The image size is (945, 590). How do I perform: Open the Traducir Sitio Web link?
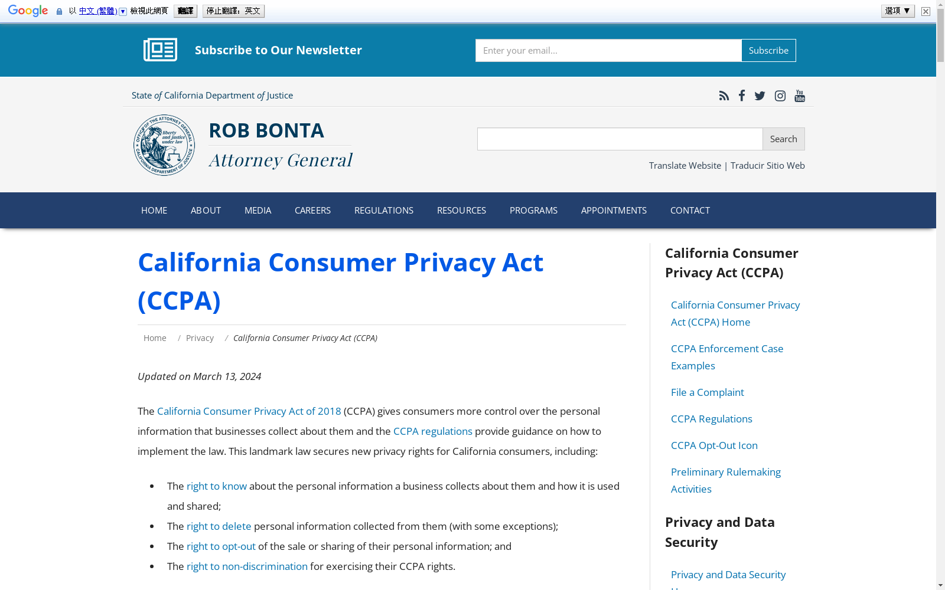pyautogui.click(x=768, y=166)
